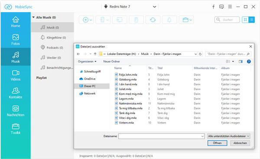This screenshot has width=260, height=159.
Task: Open the Kontakte section
Action: 16,93
